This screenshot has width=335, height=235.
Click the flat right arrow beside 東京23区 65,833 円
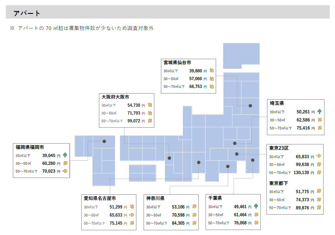(319, 156)
